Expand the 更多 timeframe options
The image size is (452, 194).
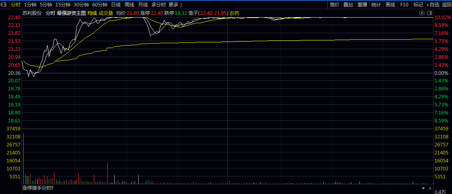[x=175, y=5]
